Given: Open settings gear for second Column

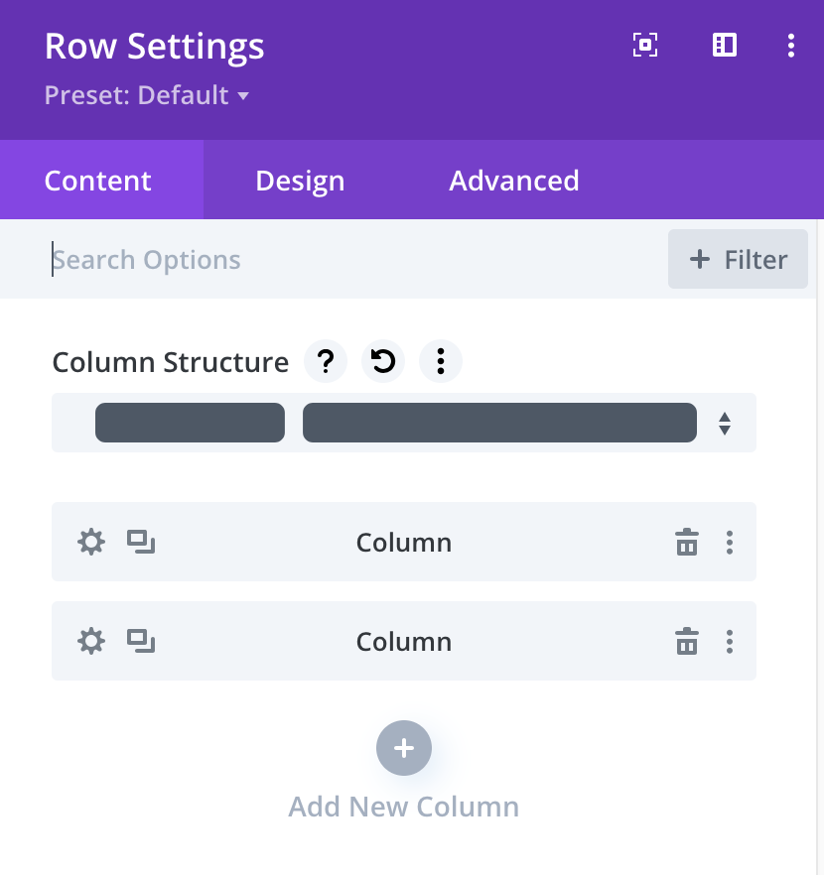Looking at the screenshot, I should 91,642.
